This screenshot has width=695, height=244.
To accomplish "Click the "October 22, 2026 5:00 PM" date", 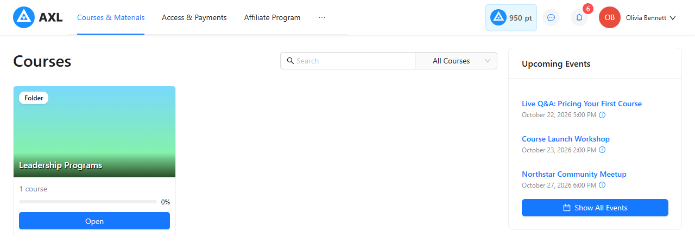I will 559,115.
